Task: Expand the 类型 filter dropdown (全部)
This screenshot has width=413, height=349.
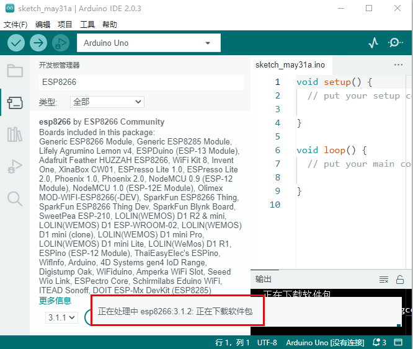Action: coord(107,102)
